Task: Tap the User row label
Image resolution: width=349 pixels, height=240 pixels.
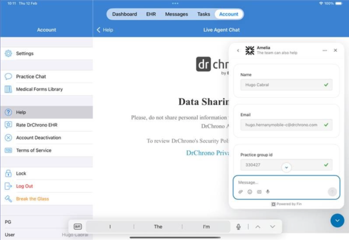Action: 10,235
